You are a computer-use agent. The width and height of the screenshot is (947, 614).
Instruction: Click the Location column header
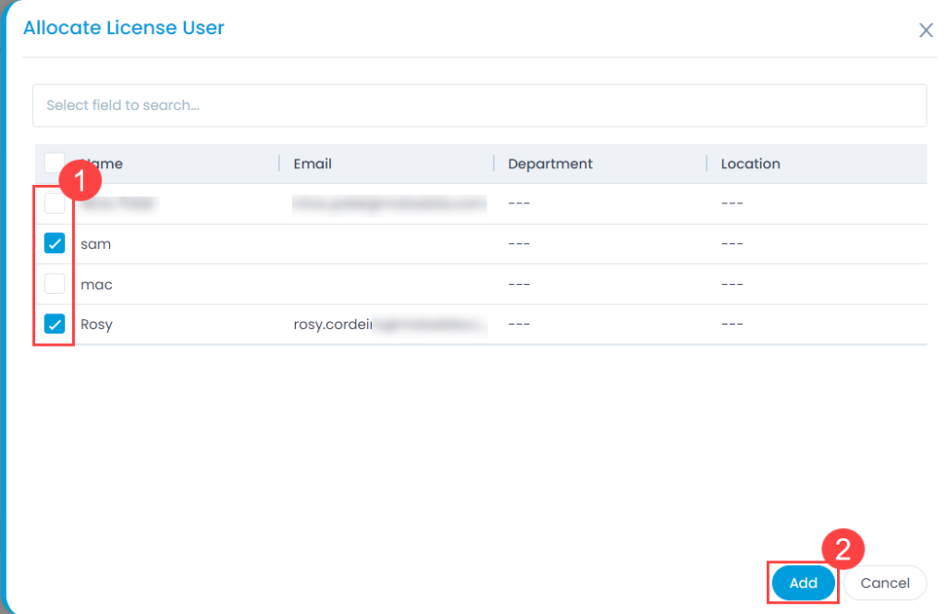coord(750,163)
